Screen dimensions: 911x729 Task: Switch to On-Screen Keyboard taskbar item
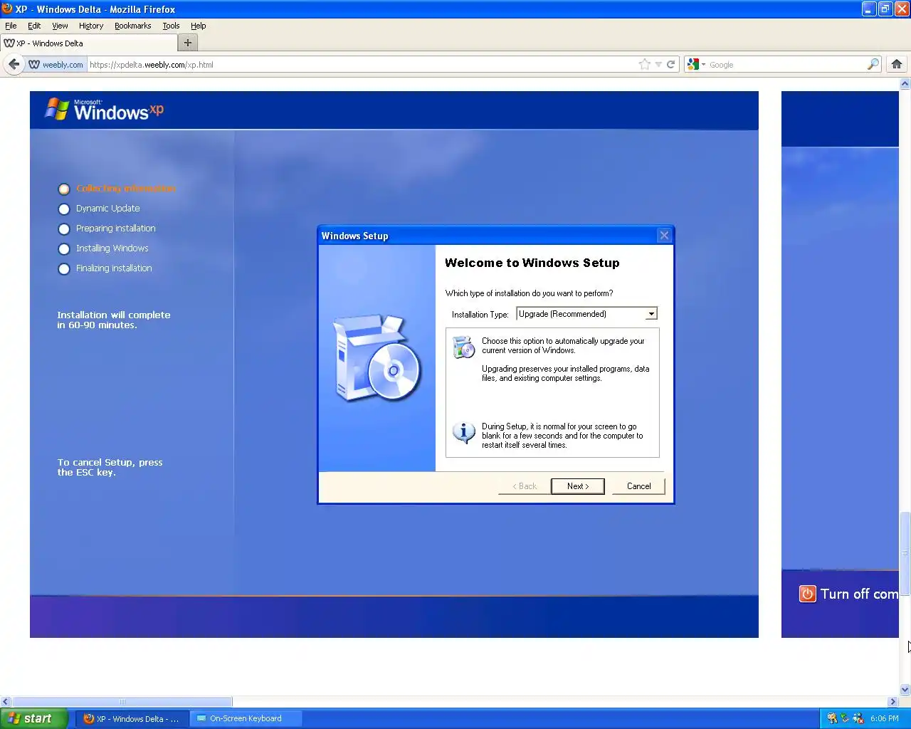coord(246,718)
